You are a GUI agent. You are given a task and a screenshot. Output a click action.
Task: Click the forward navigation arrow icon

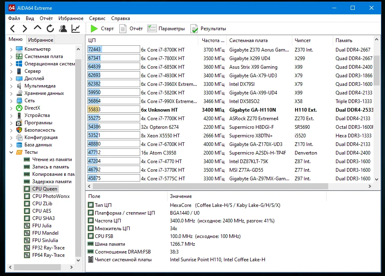point(25,29)
